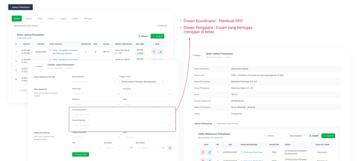Click the red trash icon in schedule row 1

154,52
